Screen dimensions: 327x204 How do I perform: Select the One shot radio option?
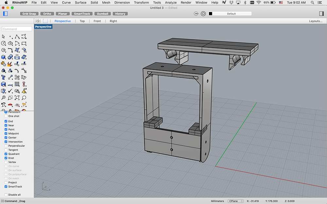pos(6,116)
